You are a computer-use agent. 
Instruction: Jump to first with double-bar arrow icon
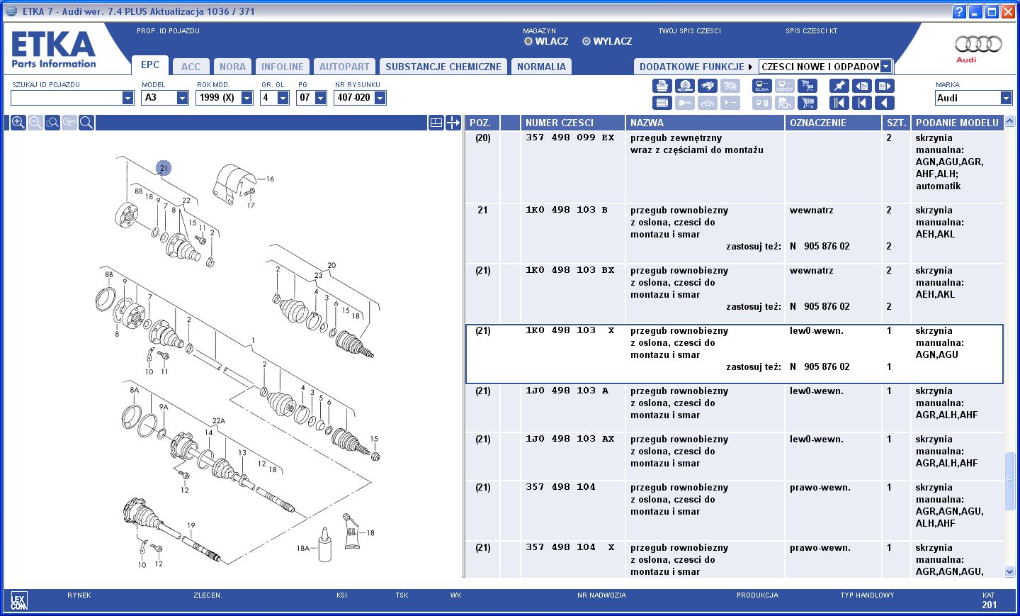pos(839,103)
